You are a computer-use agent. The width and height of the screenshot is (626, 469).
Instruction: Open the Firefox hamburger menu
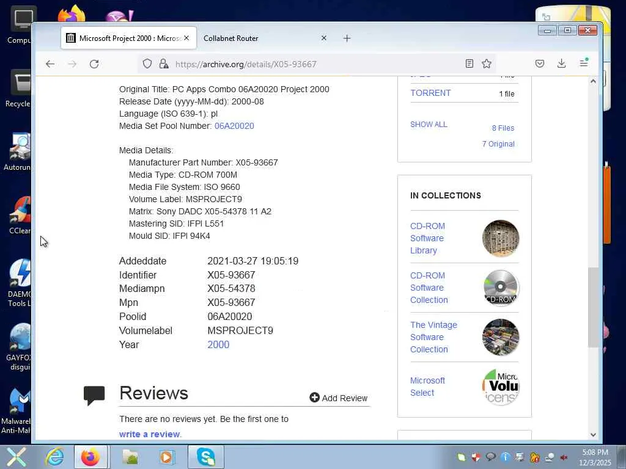click(584, 63)
